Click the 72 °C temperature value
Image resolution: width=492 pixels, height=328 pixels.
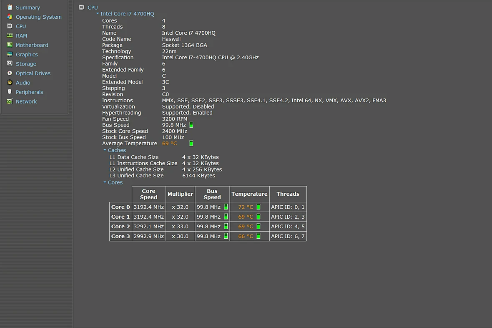click(x=245, y=207)
